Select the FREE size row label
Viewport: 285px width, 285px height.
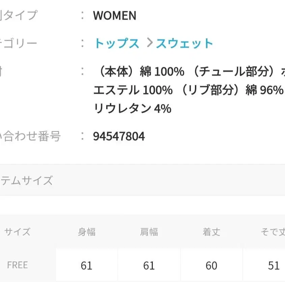pyautogui.click(x=18, y=265)
